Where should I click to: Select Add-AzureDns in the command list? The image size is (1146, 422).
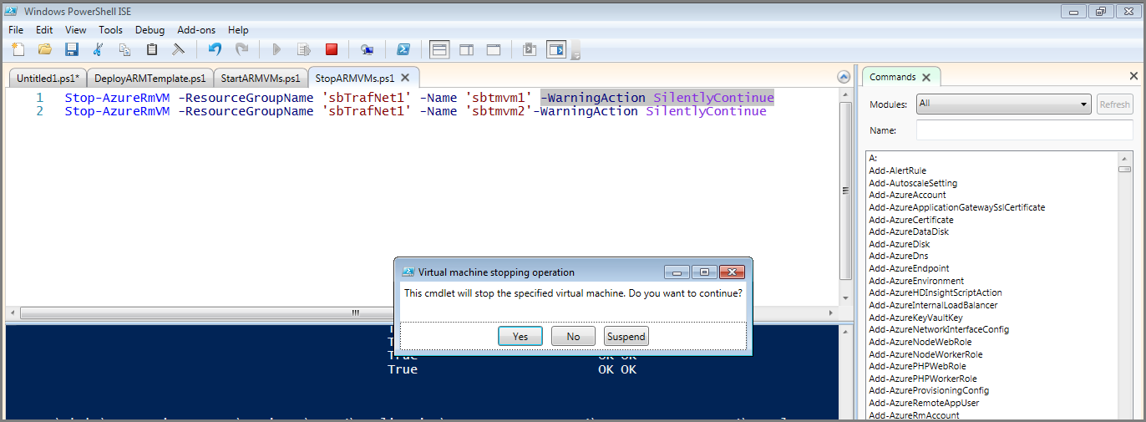pyautogui.click(x=898, y=256)
